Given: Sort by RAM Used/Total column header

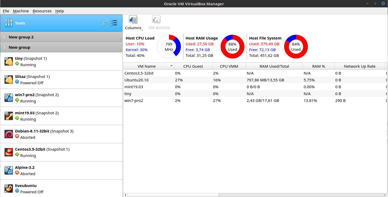Looking at the screenshot, I should pyautogui.click(x=274, y=66).
